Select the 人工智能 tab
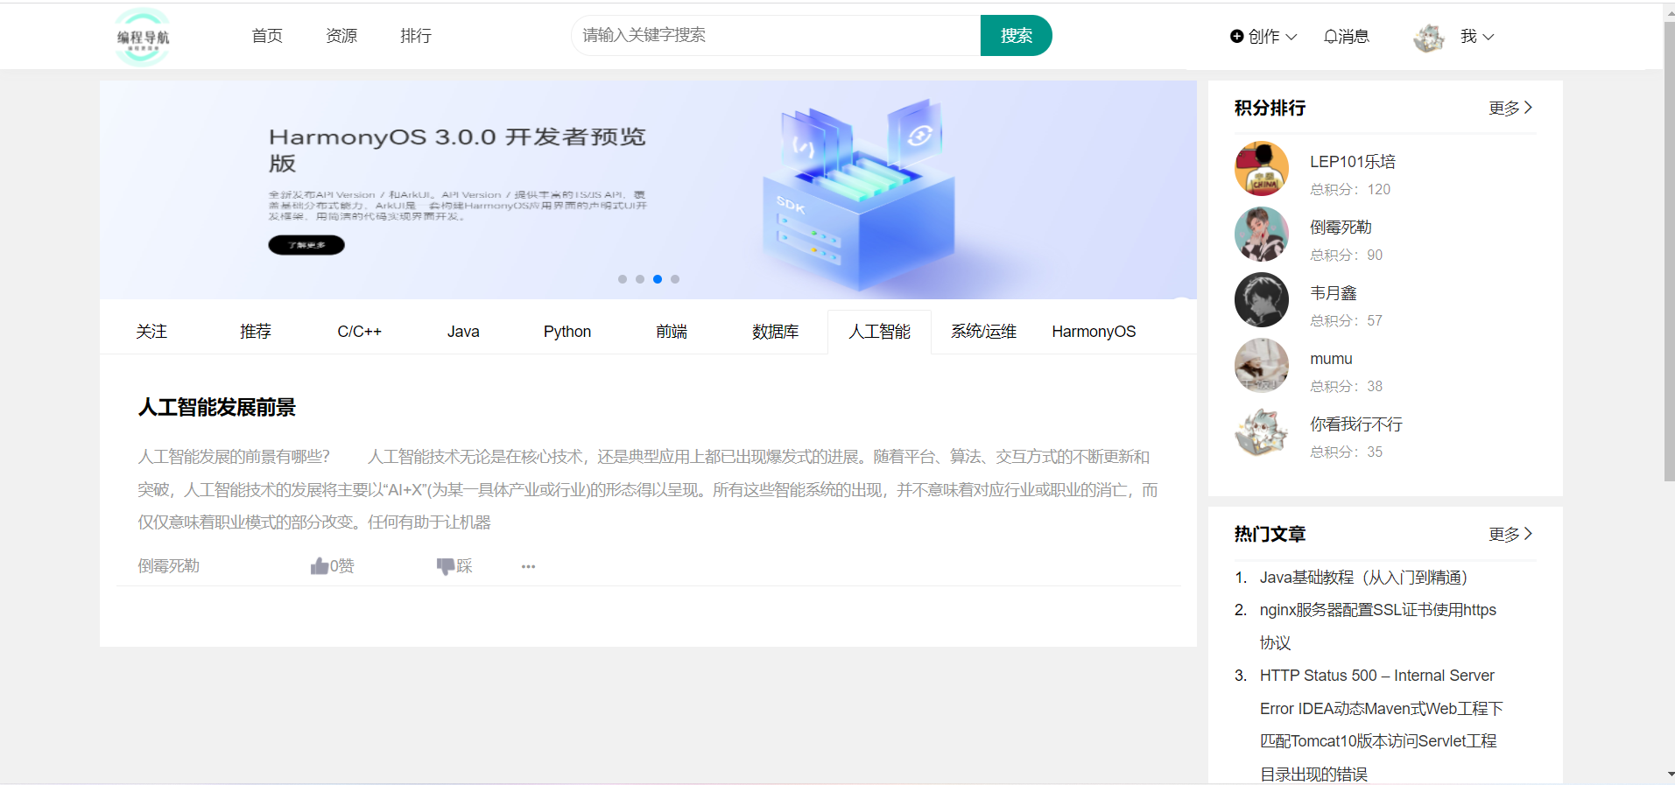The width and height of the screenshot is (1675, 785). (x=879, y=332)
